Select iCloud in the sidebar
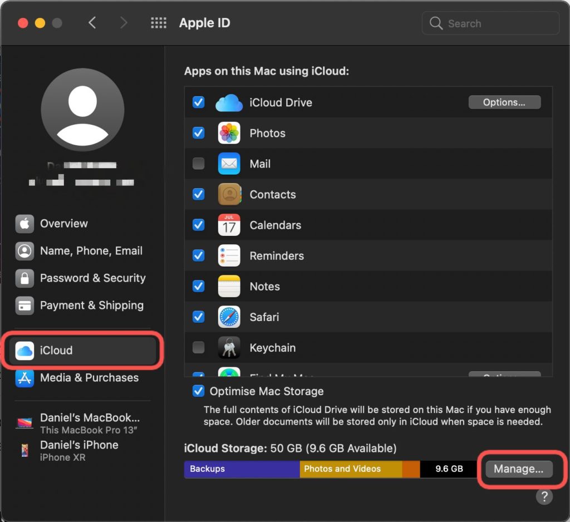Viewport: 570px width, 522px height. [x=82, y=351]
